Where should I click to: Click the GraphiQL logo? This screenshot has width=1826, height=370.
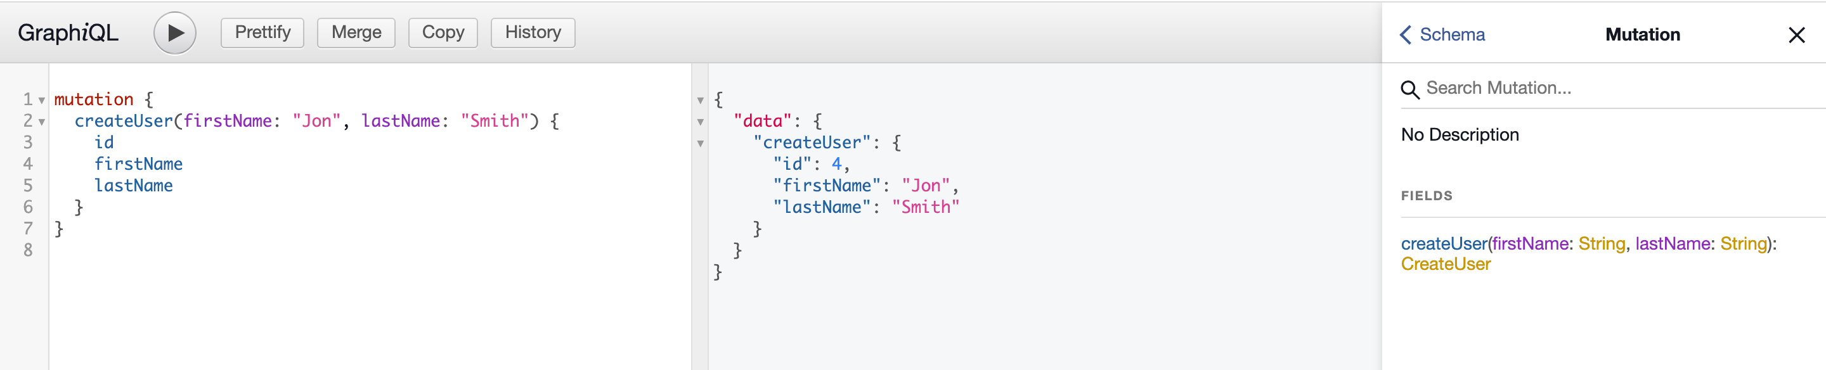[68, 32]
